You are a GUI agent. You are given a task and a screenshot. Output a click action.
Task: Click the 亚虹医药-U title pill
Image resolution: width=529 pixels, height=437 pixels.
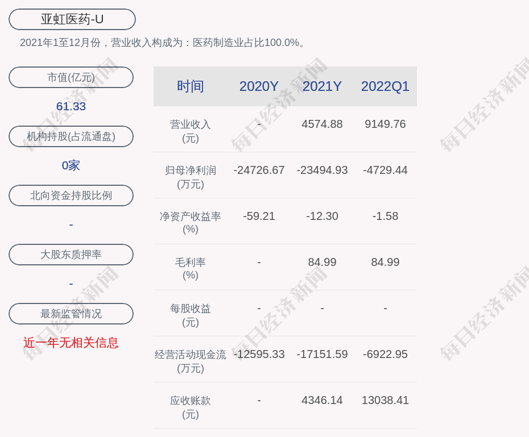(72, 19)
